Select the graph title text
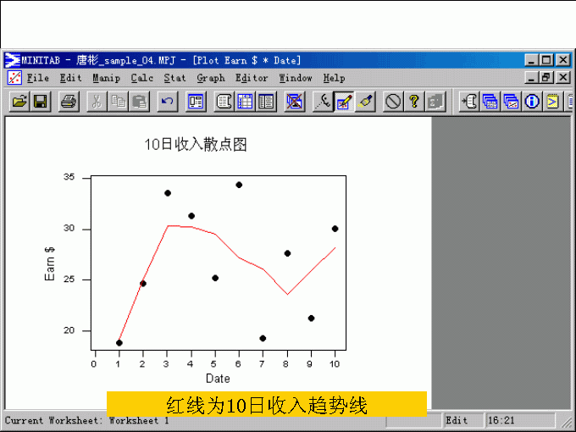Viewport: 576px width, 432px height. click(196, 145)
